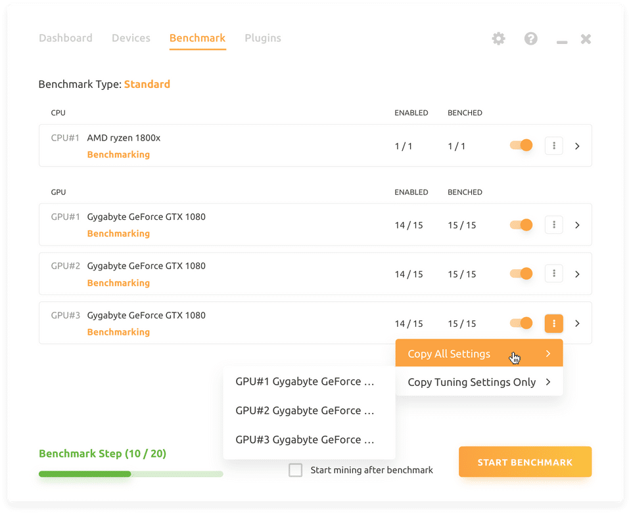Open help with the question mark icon

531,39
